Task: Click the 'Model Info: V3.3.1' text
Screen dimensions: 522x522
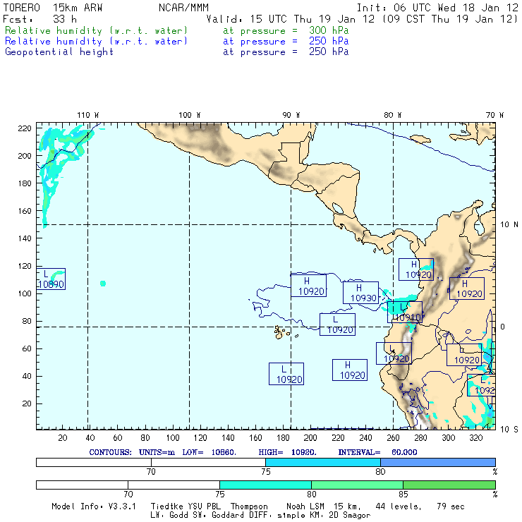Action: click(94, 506)
